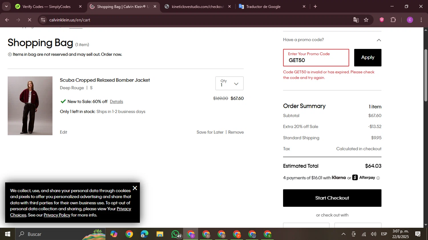428x240 pixels.
Task: Bookmark this page with star icon
Action: coord(366,20)
